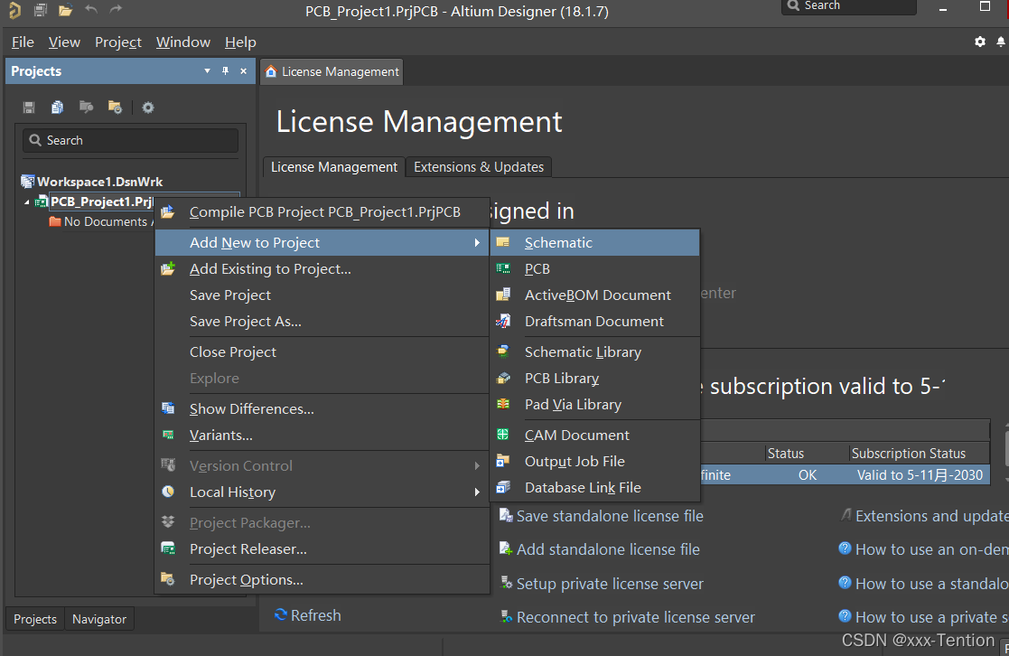This screenshot has height=656, width=1009.
Task: Click Save standalone license file
Action: tap(602, 516)
